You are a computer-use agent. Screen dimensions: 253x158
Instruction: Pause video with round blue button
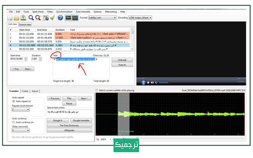(x=143, y=82)
